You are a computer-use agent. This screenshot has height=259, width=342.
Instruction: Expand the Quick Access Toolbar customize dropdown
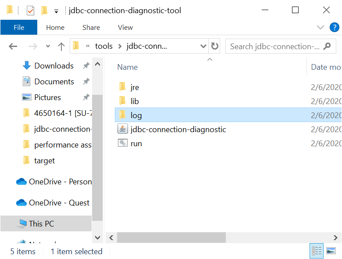(x=56, y=11)
